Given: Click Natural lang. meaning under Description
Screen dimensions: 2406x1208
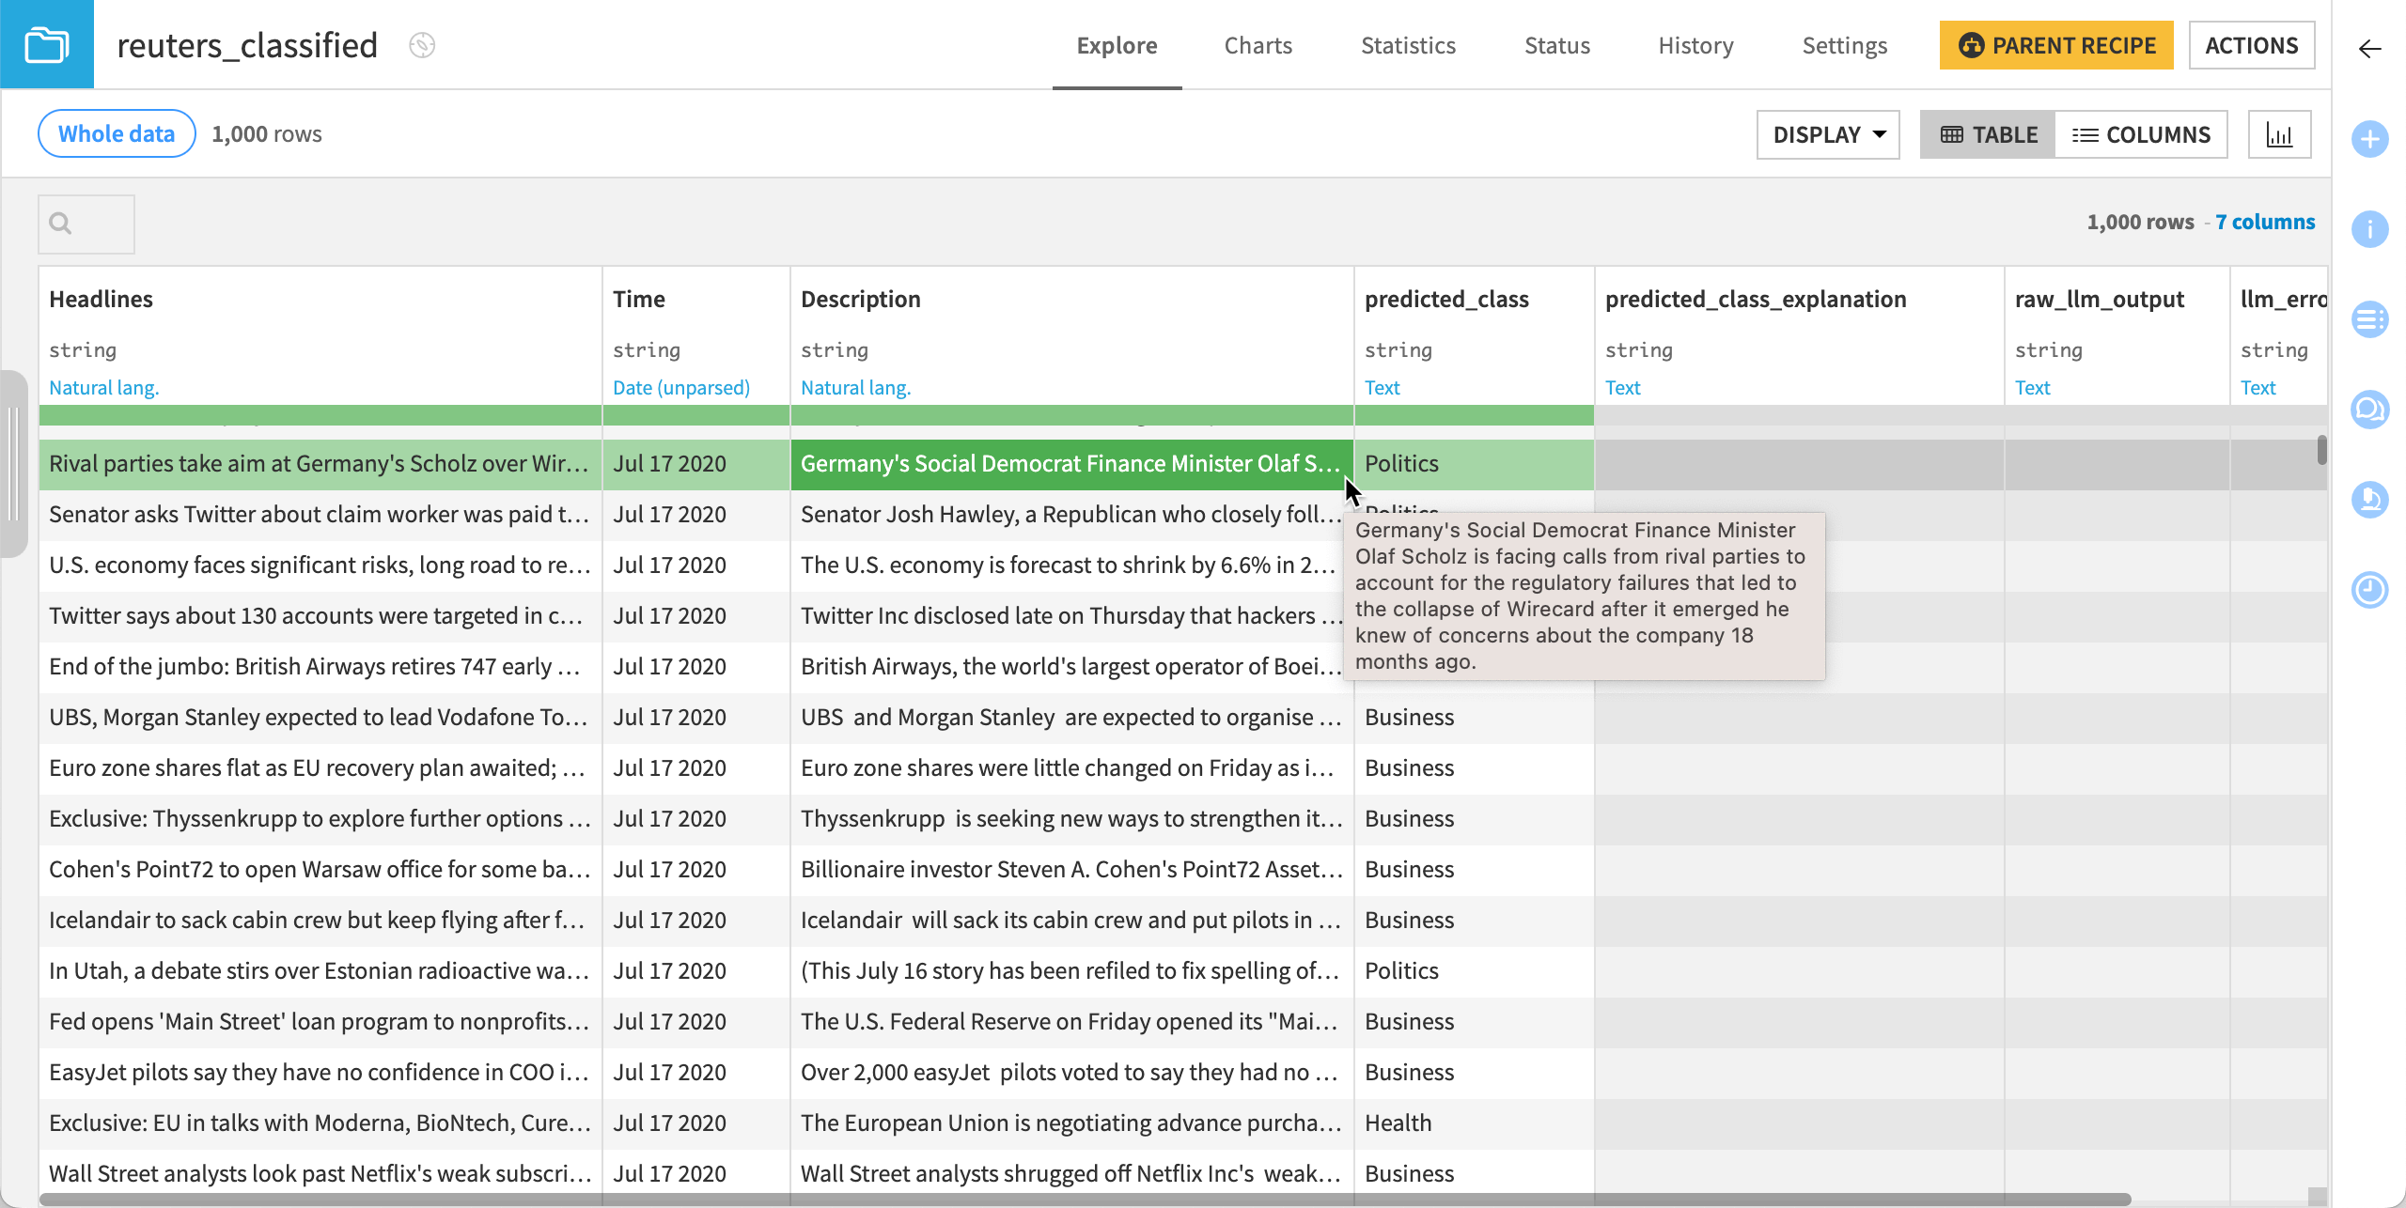Looking at the screenshot, I should [x=856, y=387].
